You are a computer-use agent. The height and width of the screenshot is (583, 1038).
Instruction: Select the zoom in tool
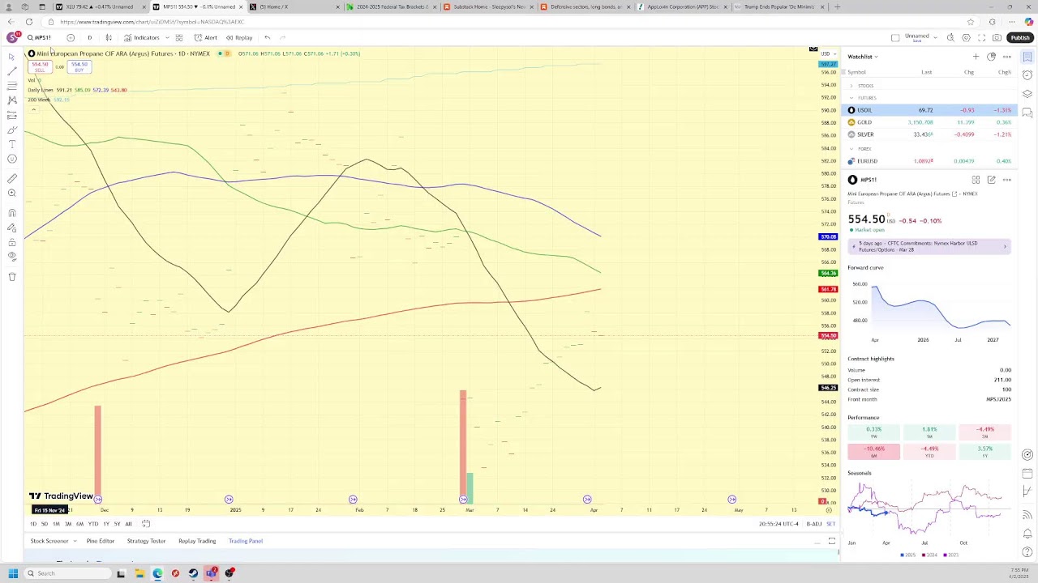(11, 193)
